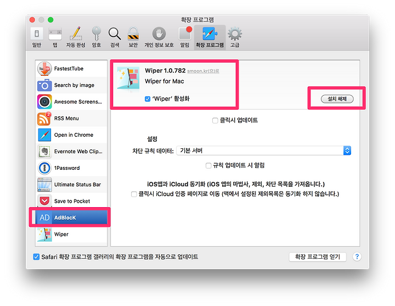Open the 알림 (Notifications) icon
Viewport: 395px width, 306px height.
point(185,34)
